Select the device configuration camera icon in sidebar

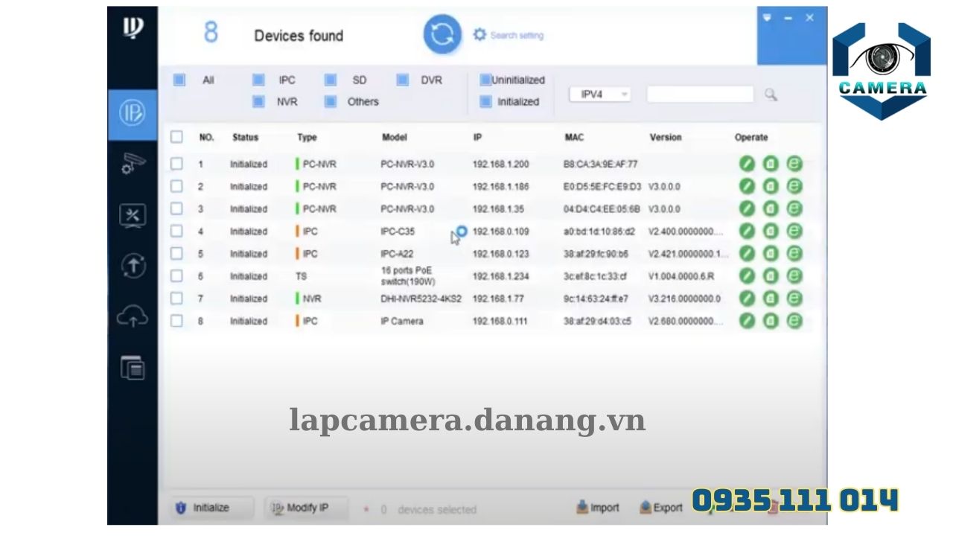click(x=133, y=165)
